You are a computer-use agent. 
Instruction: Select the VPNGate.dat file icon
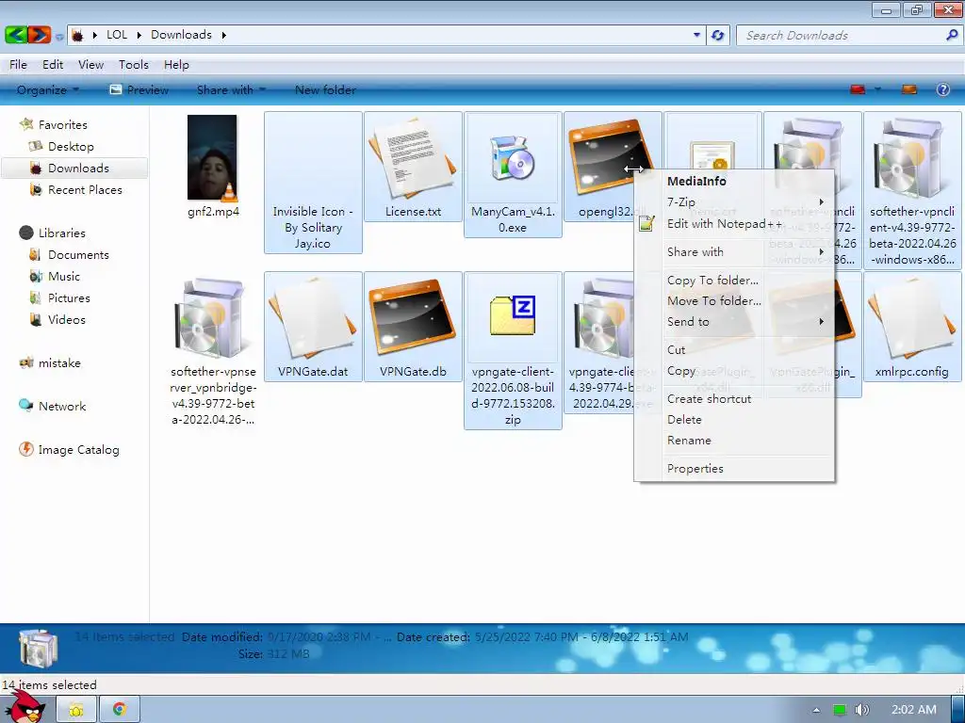point(313,318)
